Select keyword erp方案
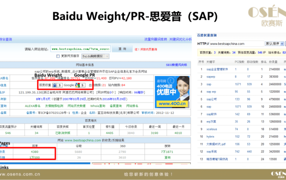The width and height of the screenshot is (286, 180). [x=211, y=121]
